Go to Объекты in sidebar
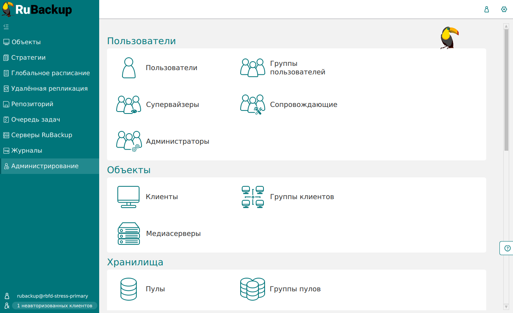Image resolution: width=513 pixels, height=313 pixels. point(26,42)
